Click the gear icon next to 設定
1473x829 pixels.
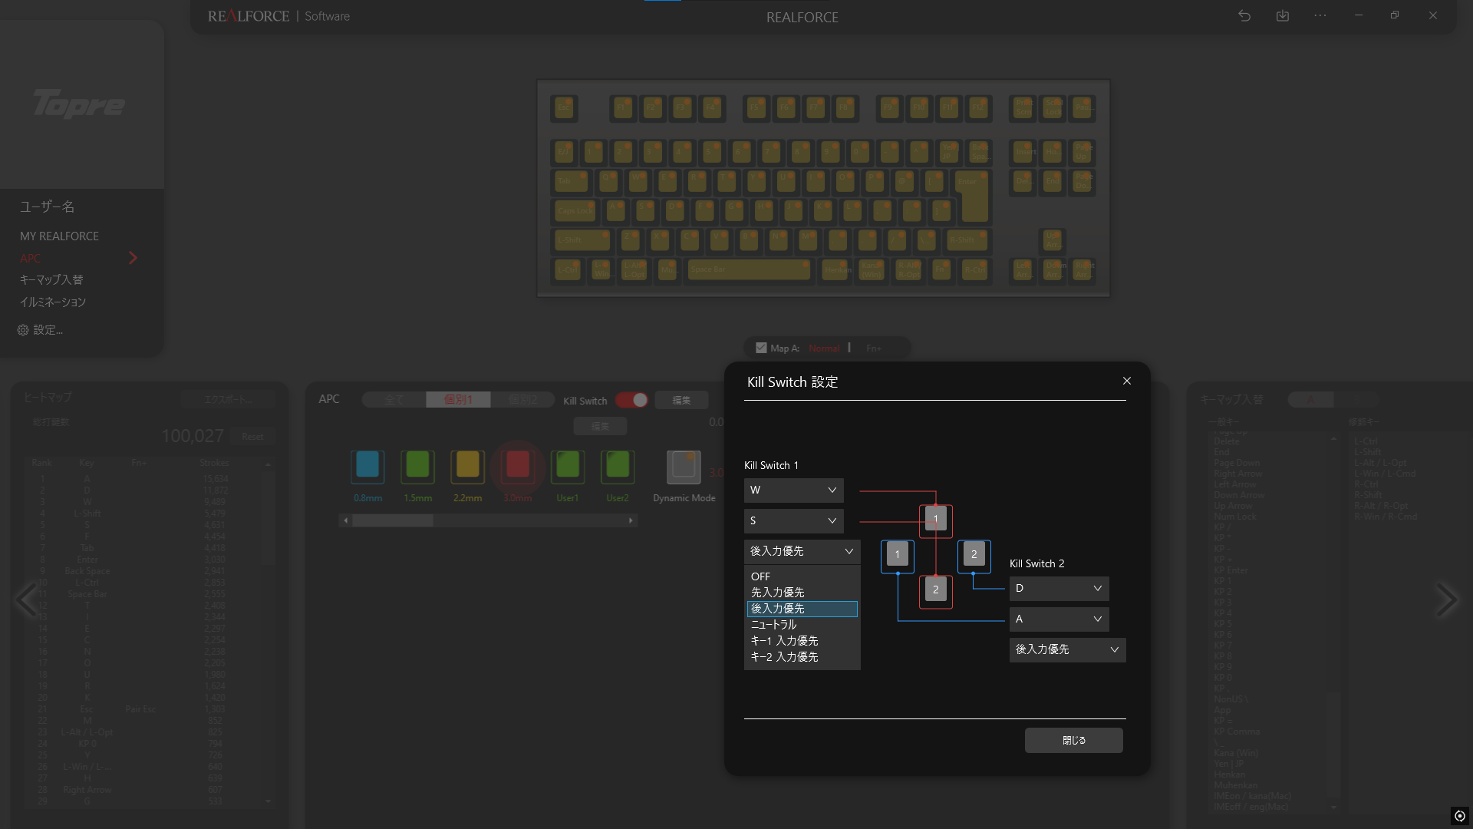pyautogui.click(x=23, y=330)
